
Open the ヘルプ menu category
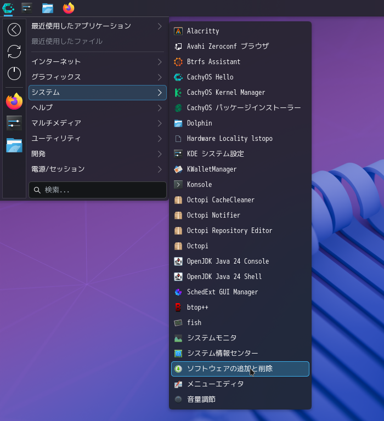(98, 108)
